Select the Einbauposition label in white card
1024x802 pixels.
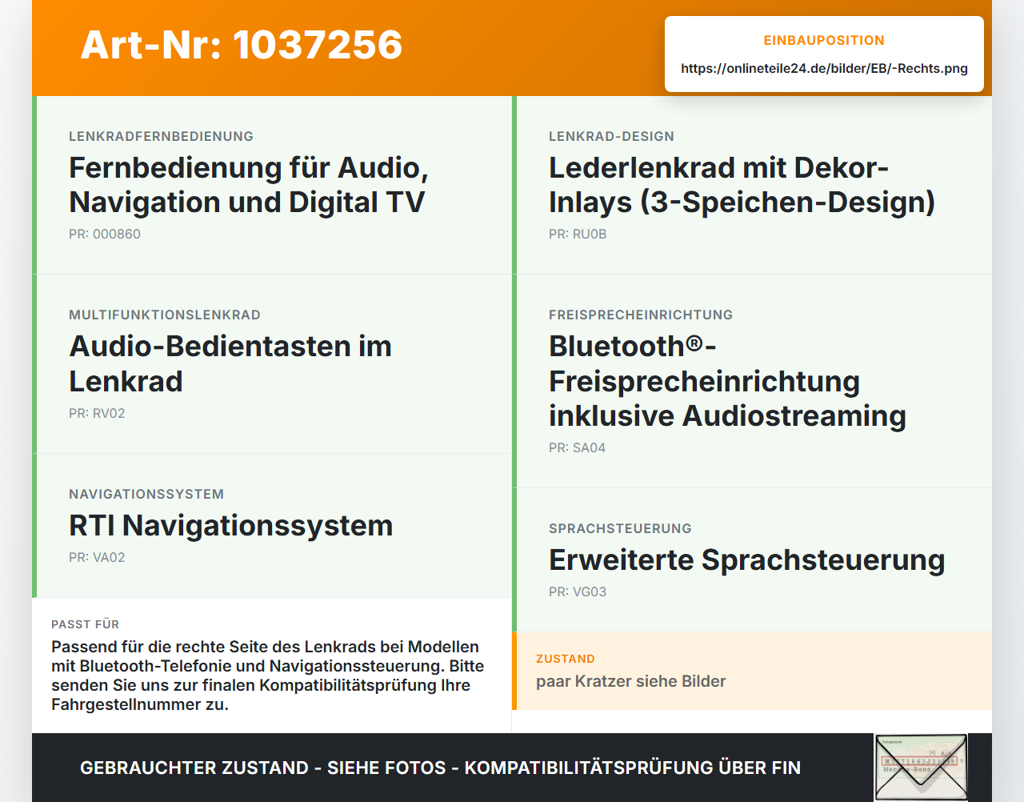[824, 41]
